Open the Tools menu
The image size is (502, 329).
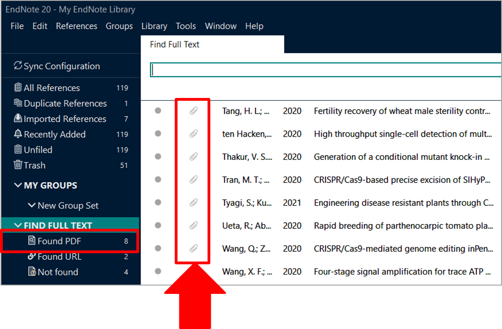click(186, 26)
